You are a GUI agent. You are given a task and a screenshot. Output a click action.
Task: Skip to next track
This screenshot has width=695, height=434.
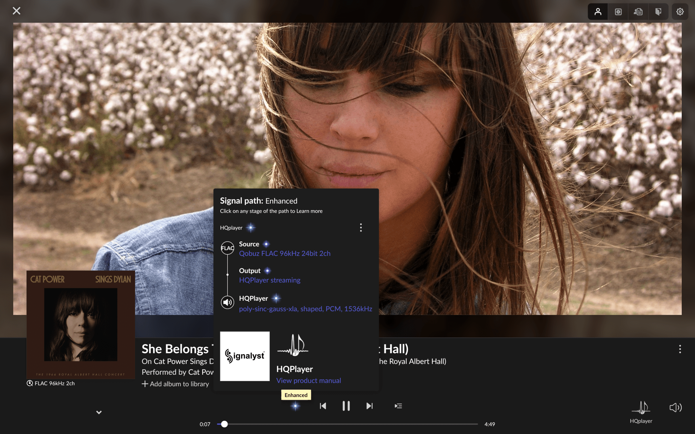(370, 406)
